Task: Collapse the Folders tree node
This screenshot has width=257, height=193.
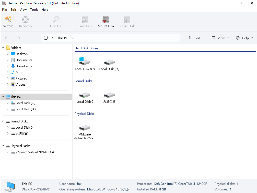Action: coord(3,48)
